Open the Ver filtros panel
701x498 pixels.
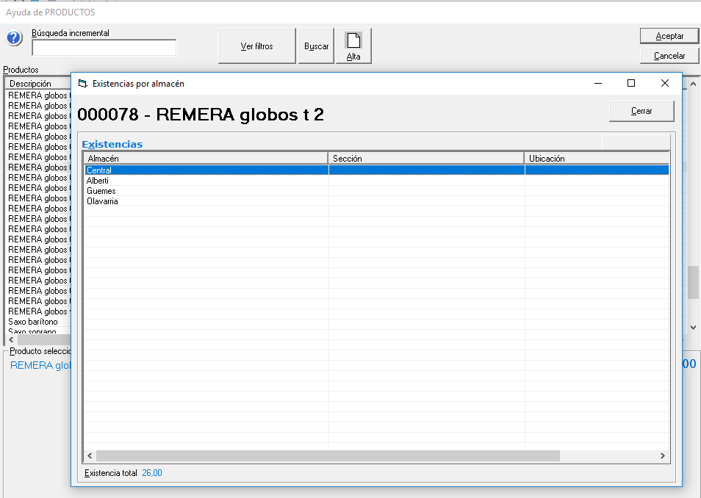pos(256,46)
